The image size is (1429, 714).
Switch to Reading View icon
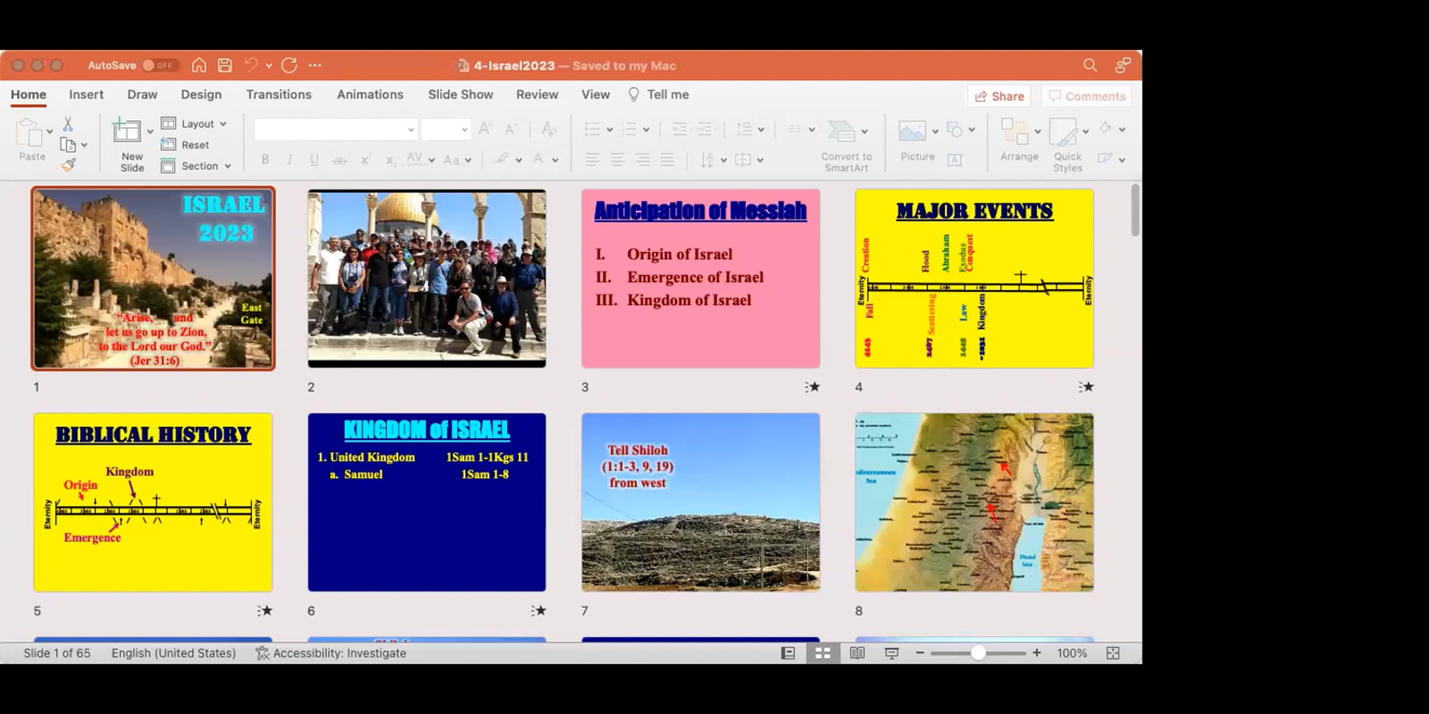coord(857,653)
